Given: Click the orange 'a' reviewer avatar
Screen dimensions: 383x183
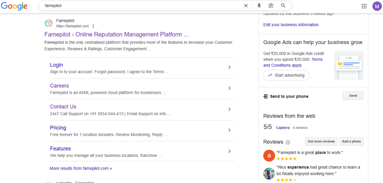Looking at the screenshot, I should [269, 155].
